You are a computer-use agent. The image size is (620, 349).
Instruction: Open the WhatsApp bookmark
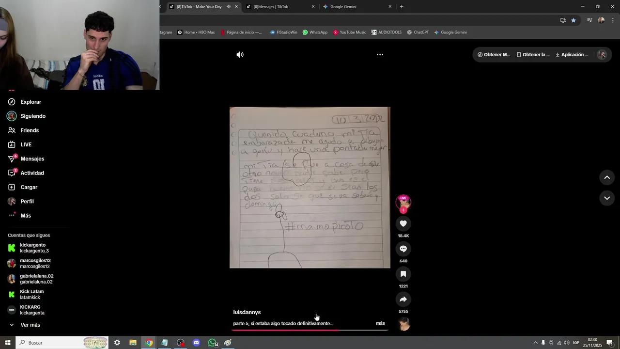[315, 32]
